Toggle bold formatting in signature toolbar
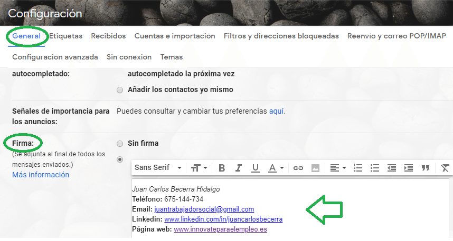Viewport: 453px width, 241px height. (222, 168)
